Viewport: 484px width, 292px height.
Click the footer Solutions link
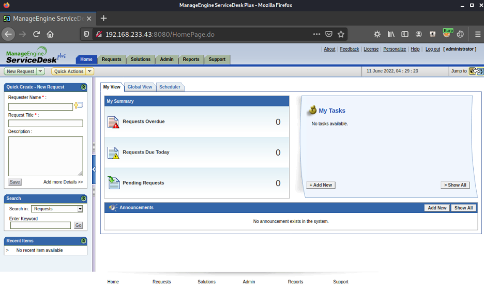click(206, 282)
